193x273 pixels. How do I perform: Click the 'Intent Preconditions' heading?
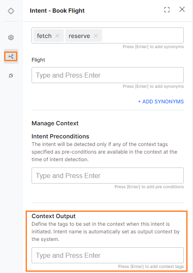click(x=60, y=136)
